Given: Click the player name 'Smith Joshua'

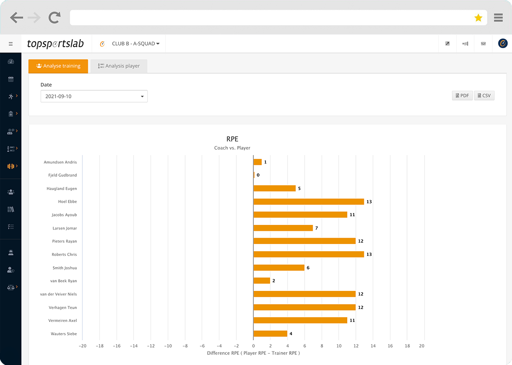Looking at the screenshot, I should point(65,268).
